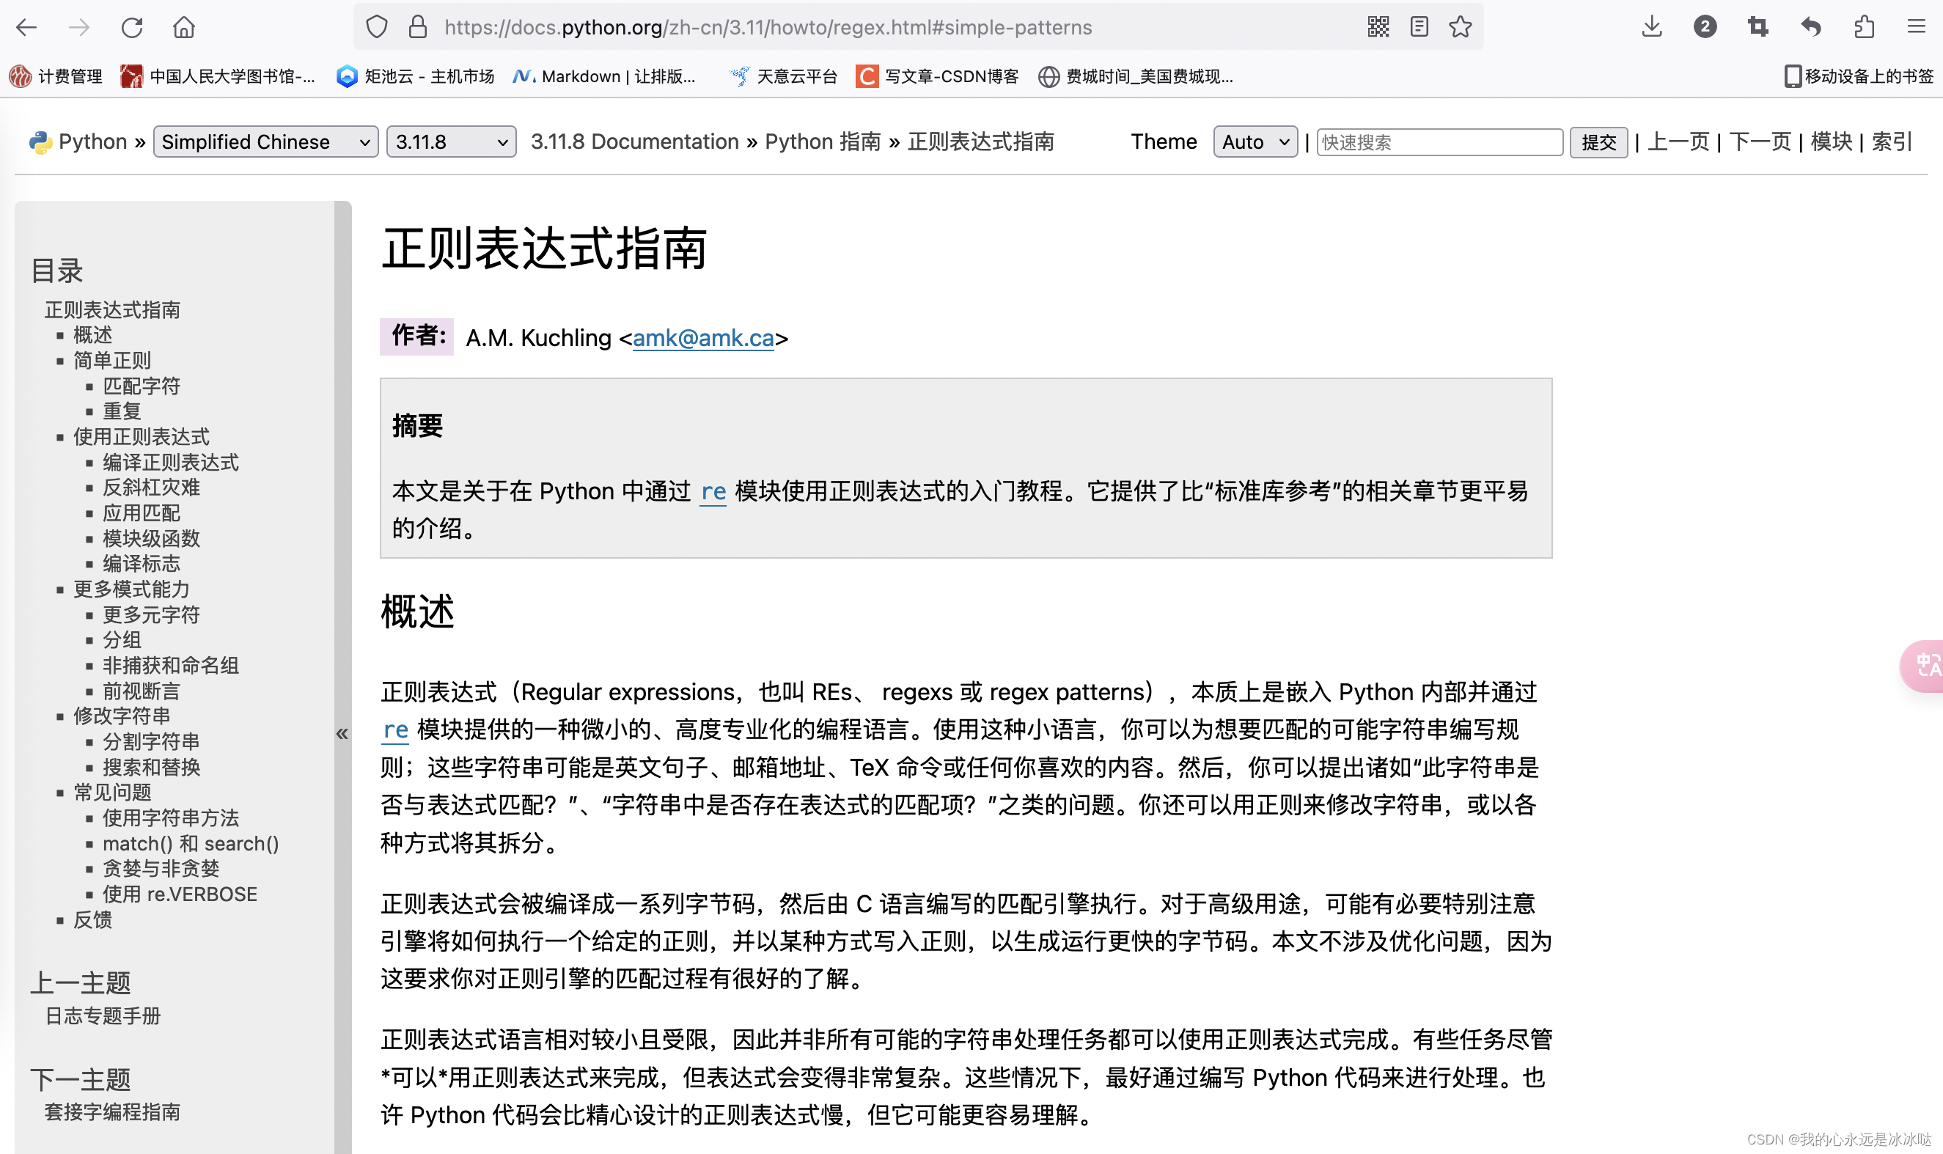The width and height of the screenshot is (1943, 1154).
Task: Open the 写文章-CSDN博客 bookmark
Action: (937, 76)
